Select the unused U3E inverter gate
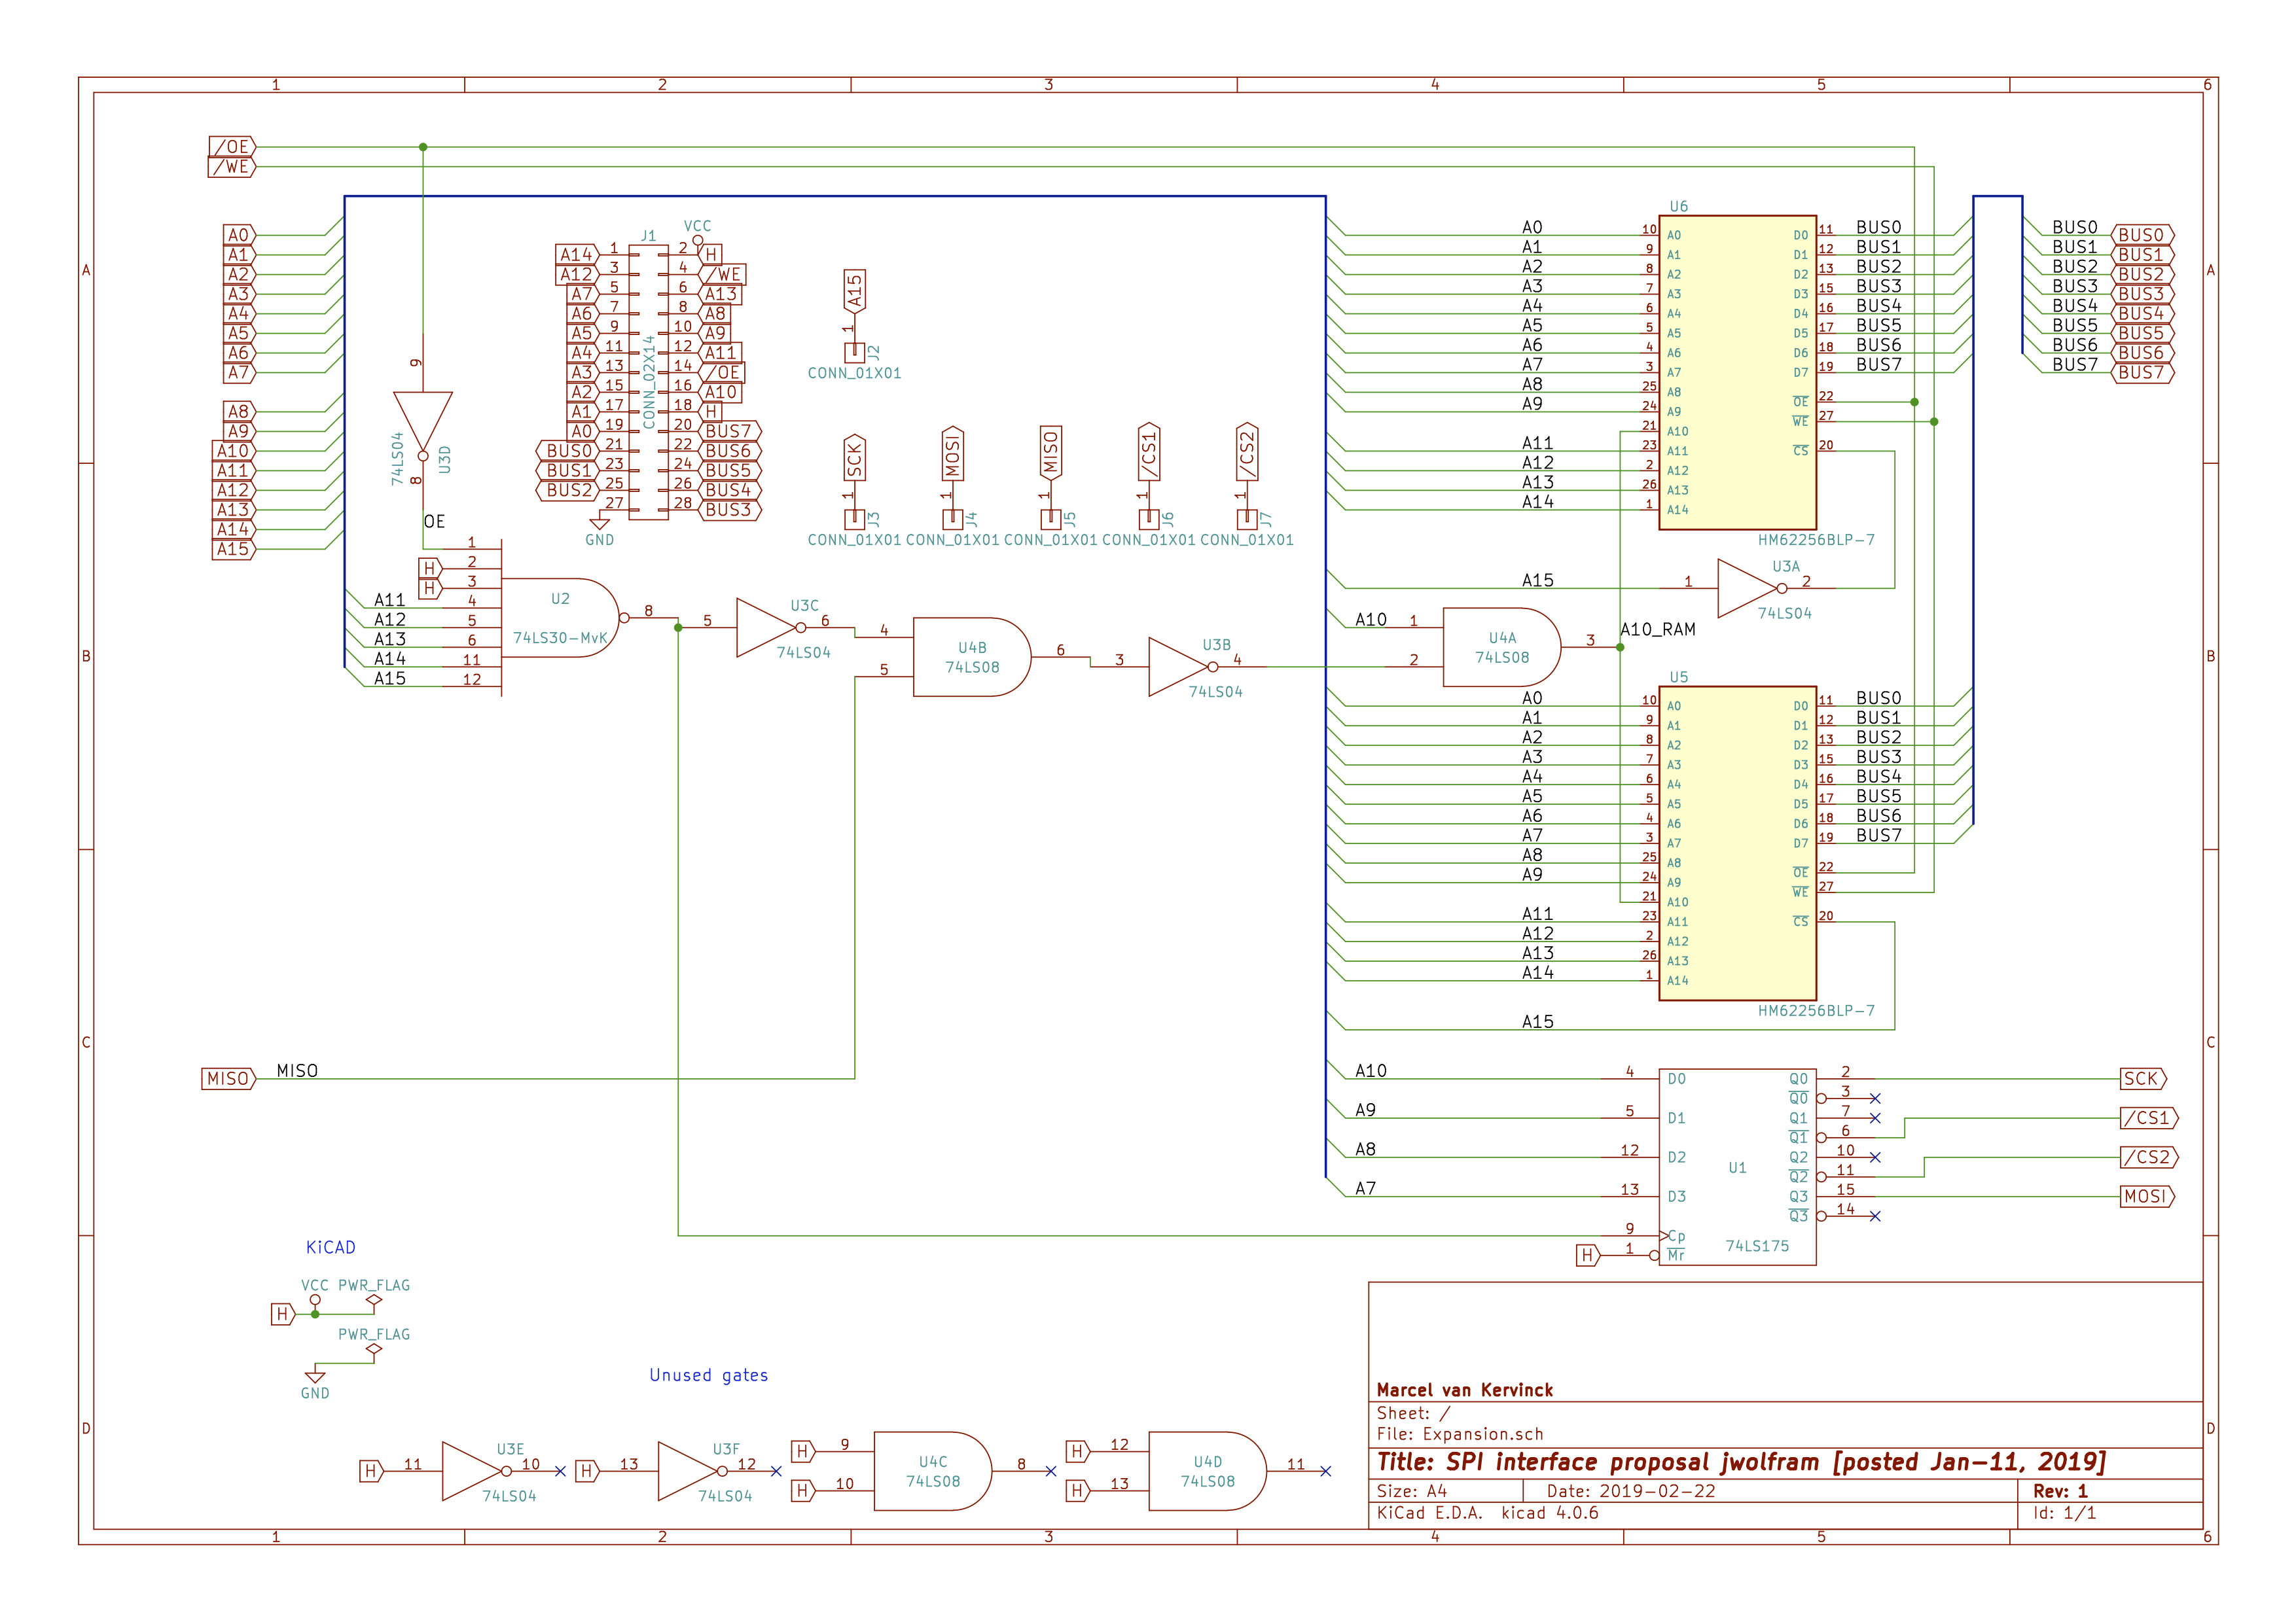Viewport: 2296px width, 1622px height. click(476, 1471)
